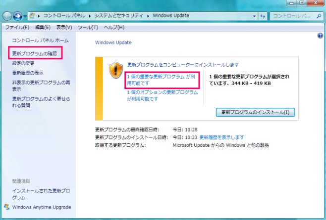Click 今日: 10:28 last check time
326x220 pixels.
[x=185, y=130]
